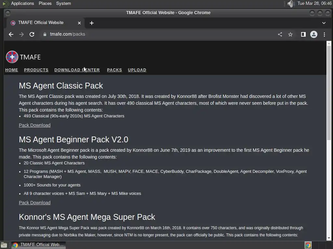
Task: Open Chrome's three-dot menu
Action: click(324, 34)
